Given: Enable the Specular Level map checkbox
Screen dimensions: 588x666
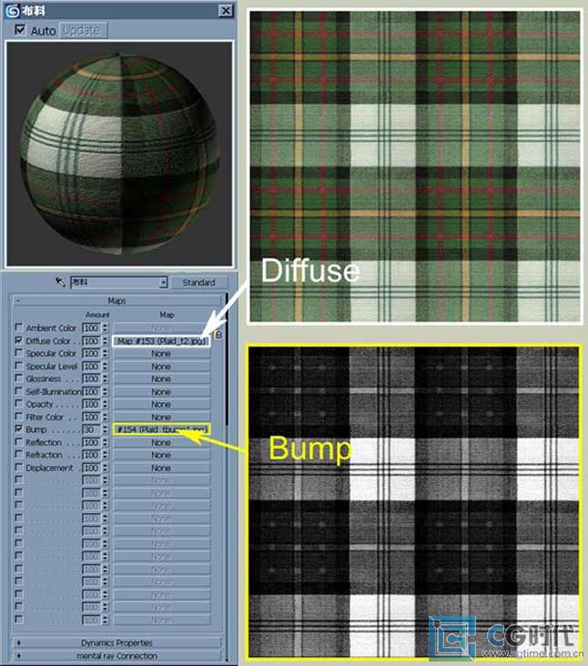Looking at the screenshot, I should tap(19, 366).
